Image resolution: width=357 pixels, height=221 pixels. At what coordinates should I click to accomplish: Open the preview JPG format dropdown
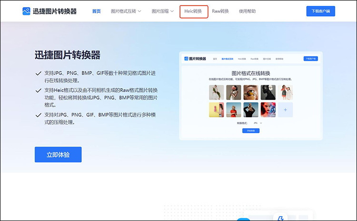click(x=258, y=123)
